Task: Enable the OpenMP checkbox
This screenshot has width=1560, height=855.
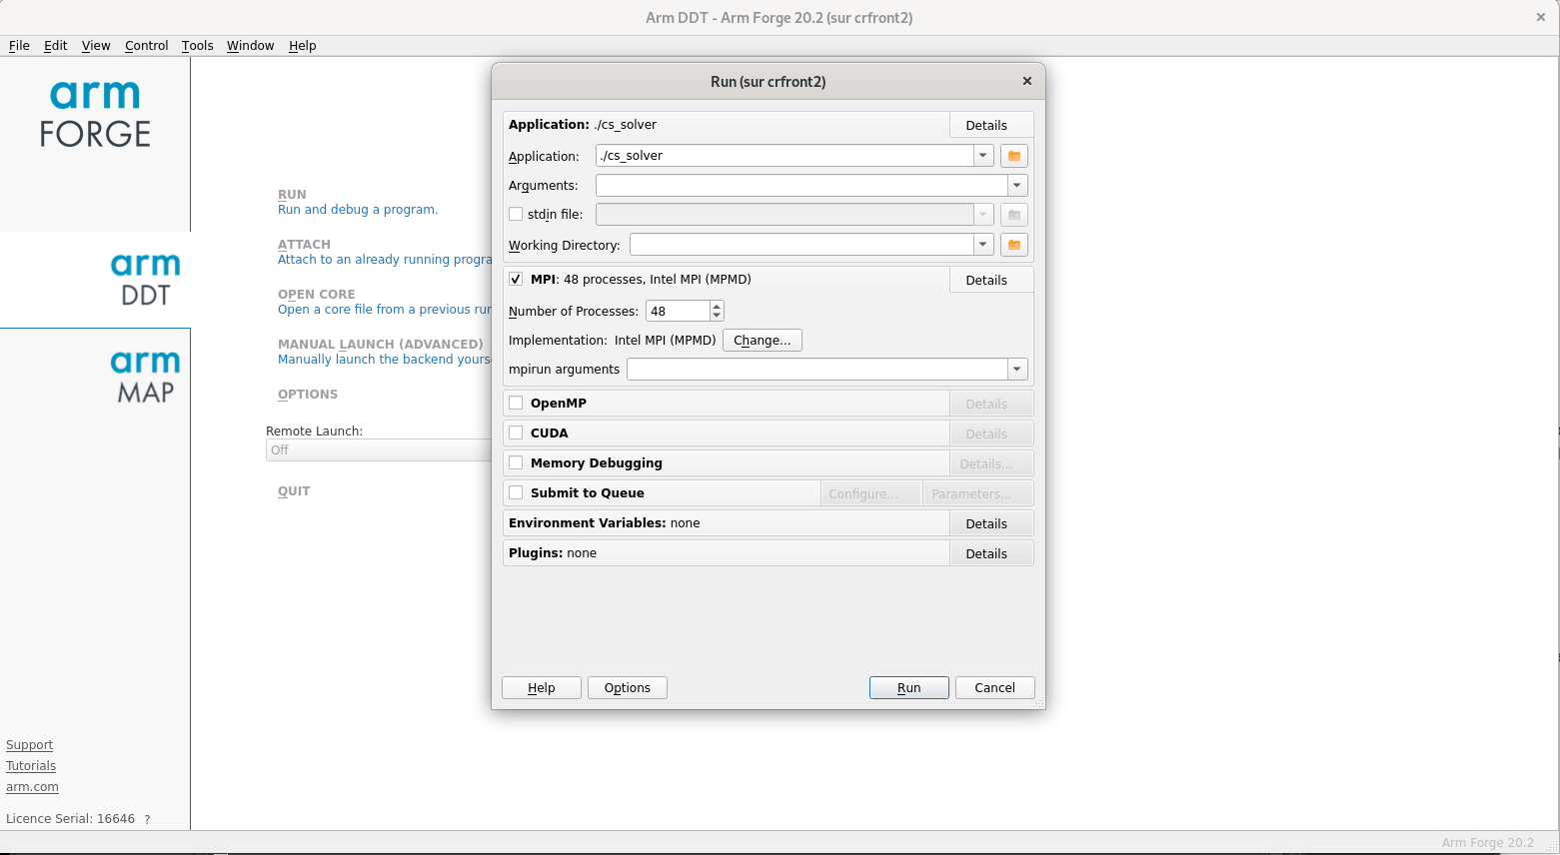Action: coord(516,404)
